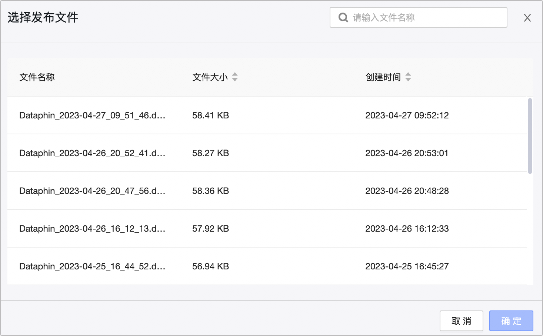Screen dimensions: 543x336
Task: Click the 文件大小 column header label
Action: (x=210, y=77)
